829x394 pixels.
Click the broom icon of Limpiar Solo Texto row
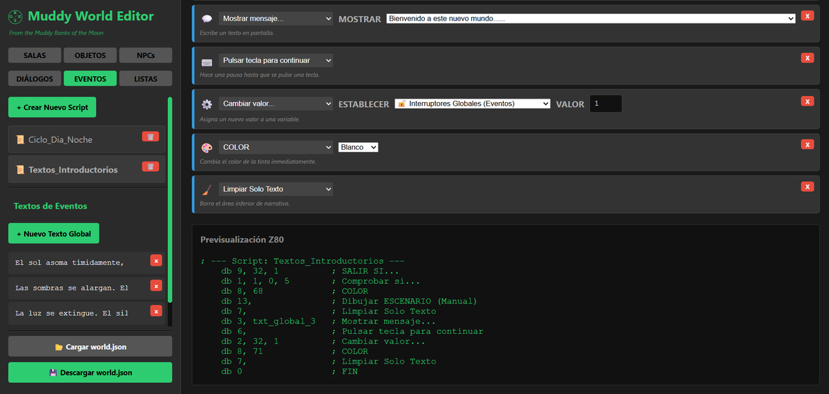[207, 190]
